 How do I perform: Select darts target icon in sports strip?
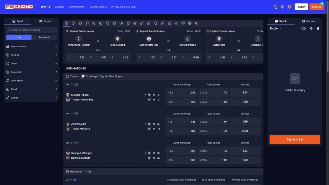click(x=135, y=23)
